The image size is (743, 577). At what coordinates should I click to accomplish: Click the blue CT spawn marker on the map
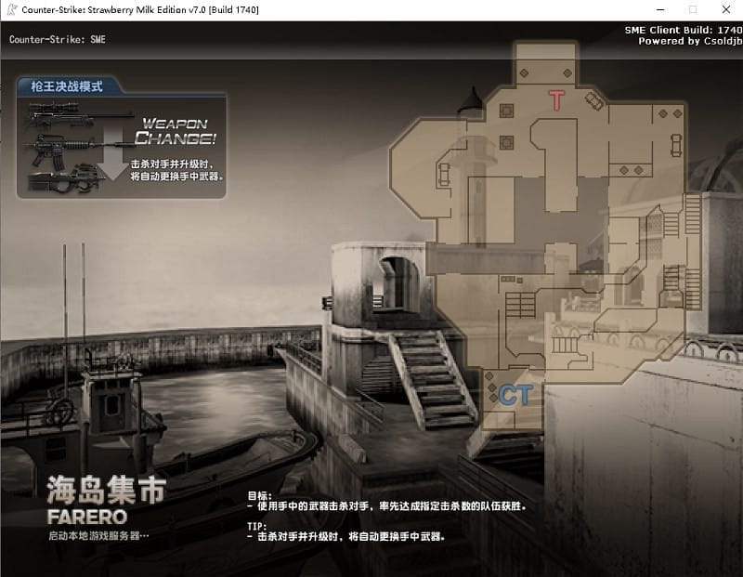(515, 395)
